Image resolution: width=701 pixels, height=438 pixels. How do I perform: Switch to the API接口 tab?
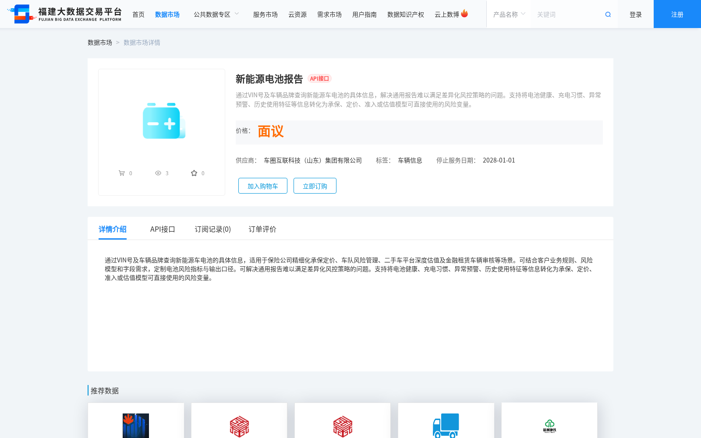click(x=163, y=229)
